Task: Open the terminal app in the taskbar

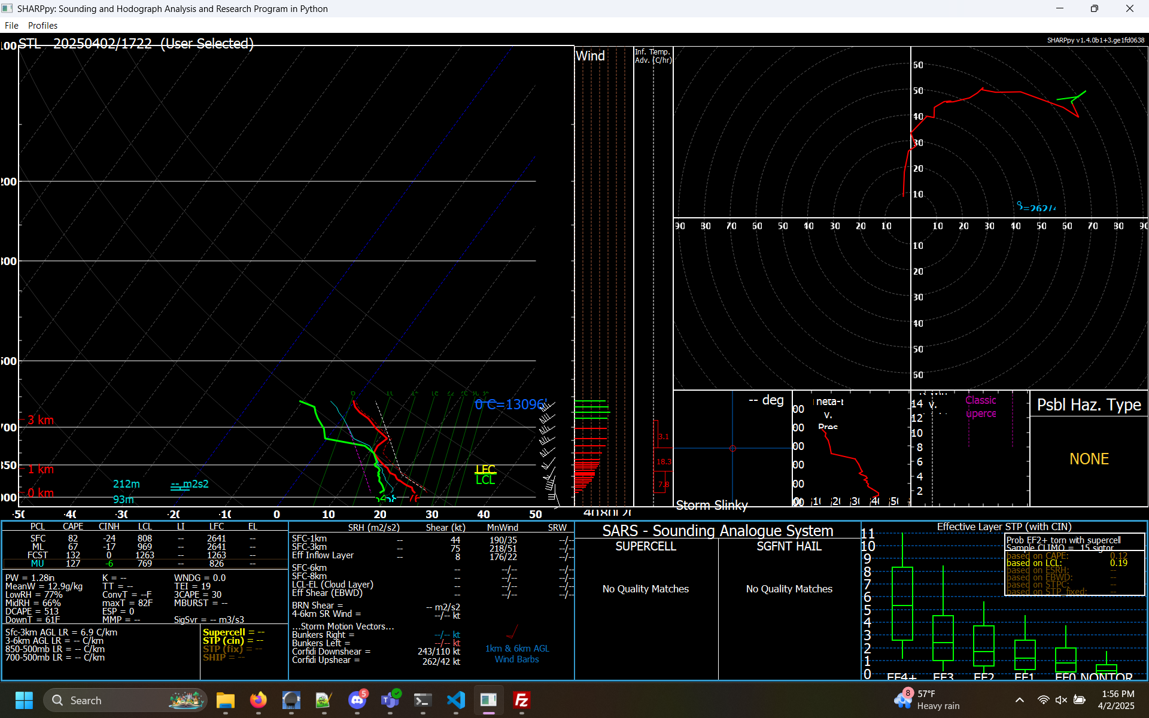Action: [x=423, y=700]
